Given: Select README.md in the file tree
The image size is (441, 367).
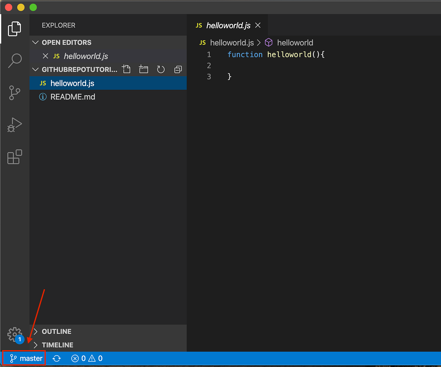Looking at the screenshot, I should tap(73, 97).
